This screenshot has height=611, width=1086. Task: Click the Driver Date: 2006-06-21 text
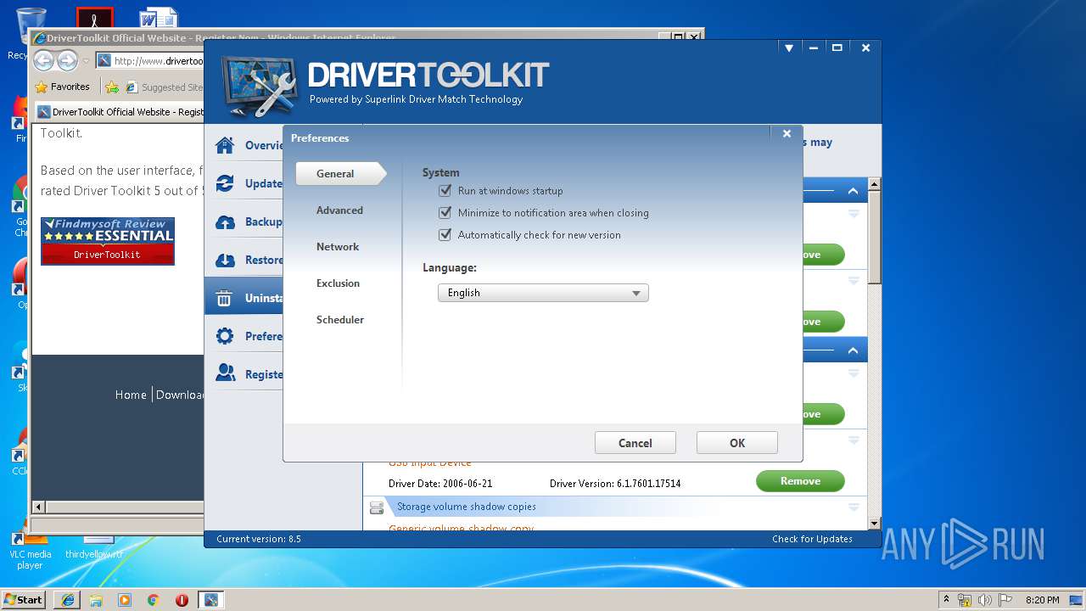point(440,484)
